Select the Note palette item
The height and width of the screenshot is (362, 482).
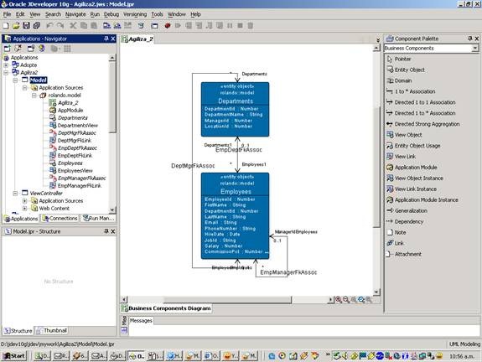396,232
